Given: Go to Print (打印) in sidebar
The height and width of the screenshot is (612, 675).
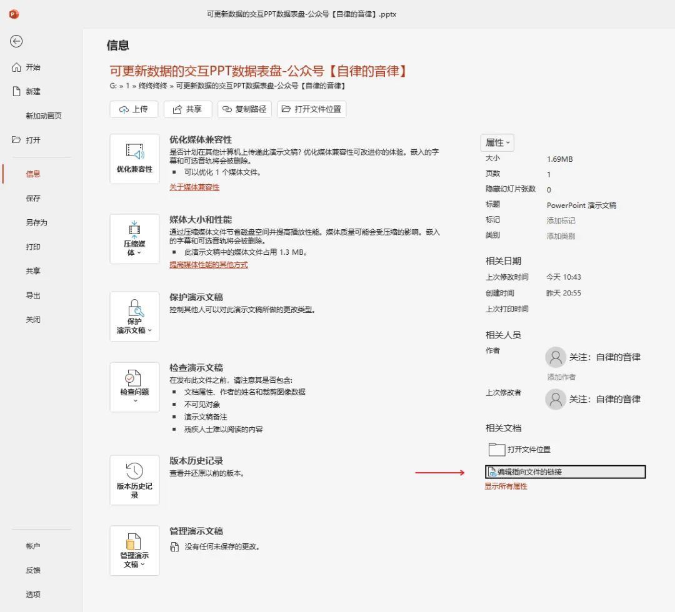Looking at the screenshot, I should pos(33,247).
